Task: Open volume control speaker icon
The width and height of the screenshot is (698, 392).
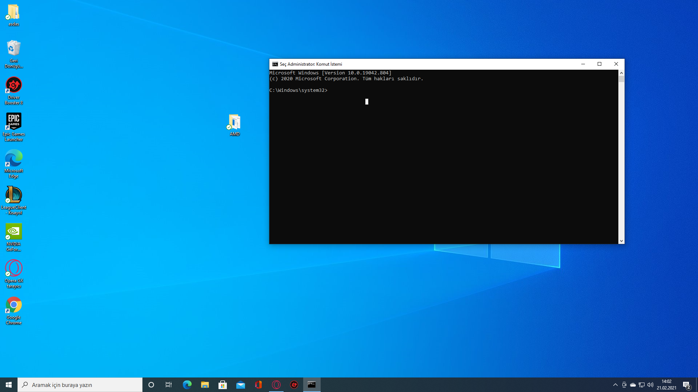Action: (650, 385)
